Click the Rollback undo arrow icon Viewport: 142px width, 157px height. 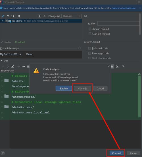[8, 16]
